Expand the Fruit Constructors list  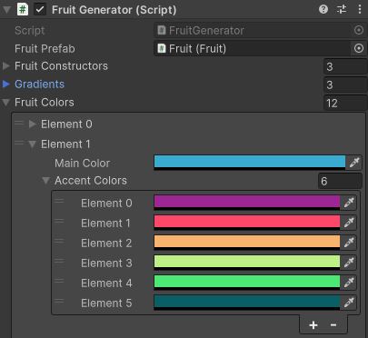6,66
